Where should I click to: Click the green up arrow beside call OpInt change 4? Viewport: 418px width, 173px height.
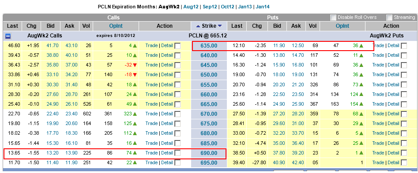pos(135,46)
